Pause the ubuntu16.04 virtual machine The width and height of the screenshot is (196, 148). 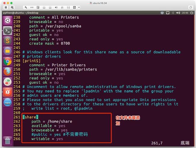(x=6, y=7)
